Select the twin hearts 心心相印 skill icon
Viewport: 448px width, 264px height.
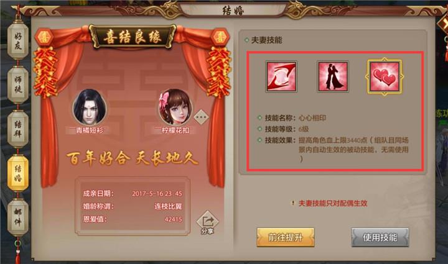(385, 76)
